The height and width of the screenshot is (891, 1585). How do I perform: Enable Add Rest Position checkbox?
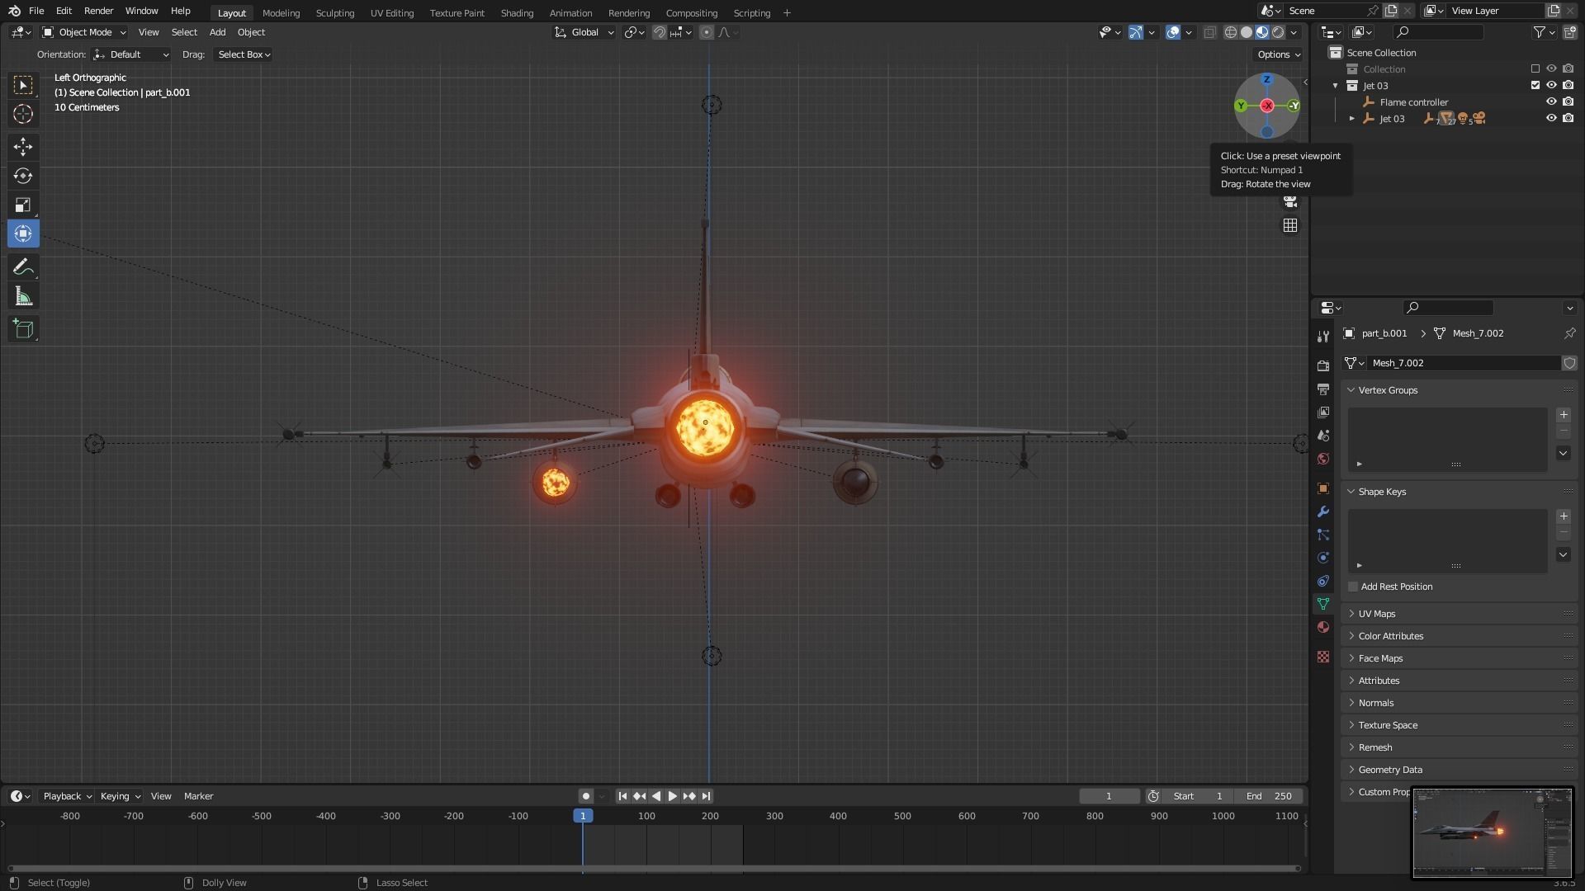[x=1353, y=587]
